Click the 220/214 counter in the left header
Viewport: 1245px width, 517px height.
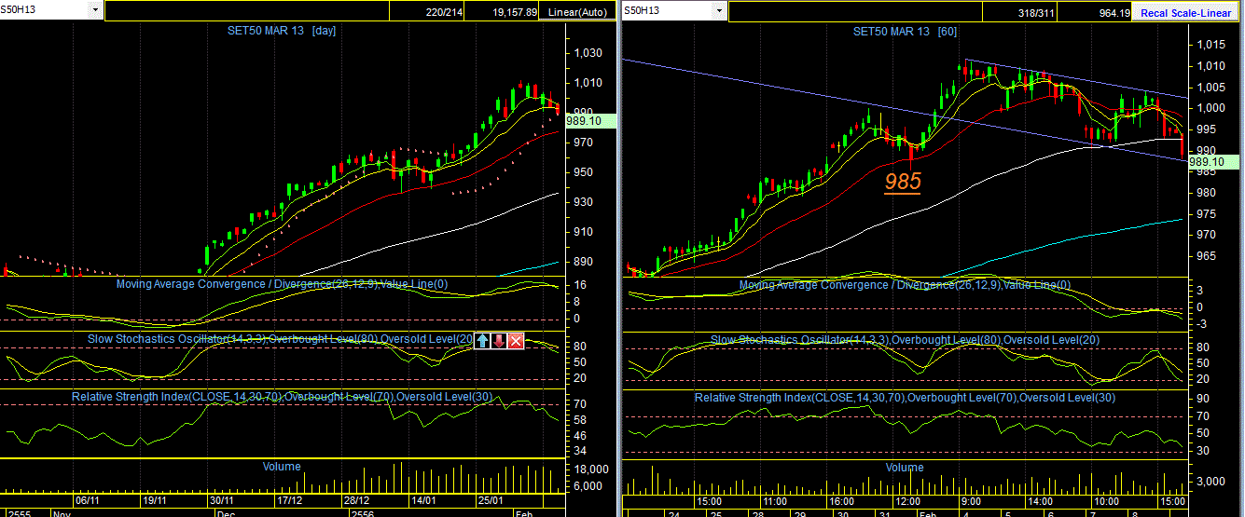click(x=443, y=12)
